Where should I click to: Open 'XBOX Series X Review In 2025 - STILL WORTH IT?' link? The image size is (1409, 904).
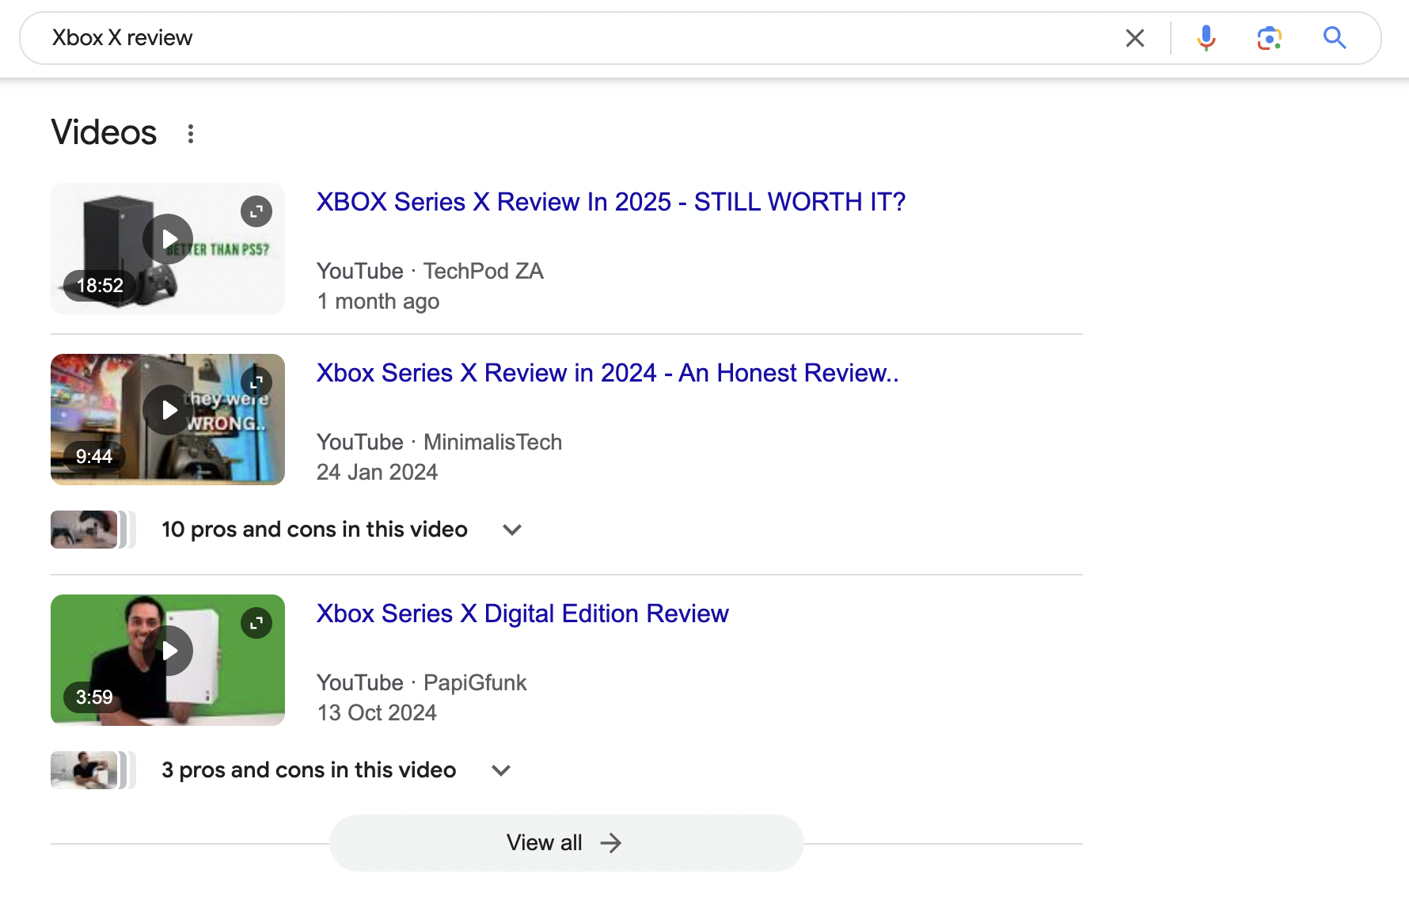(610, 202)
